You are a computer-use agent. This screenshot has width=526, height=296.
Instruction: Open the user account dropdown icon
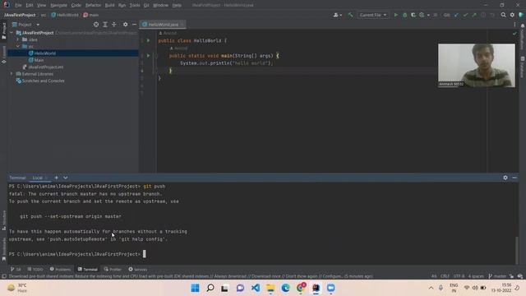pyautogui.click(x=337, y=15)
